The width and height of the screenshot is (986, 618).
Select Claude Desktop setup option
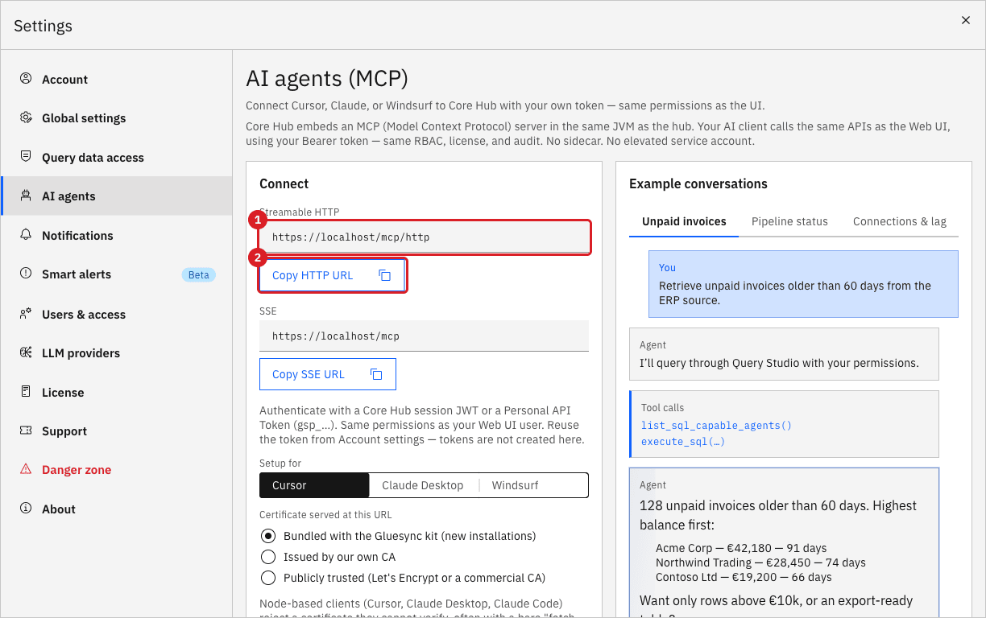coord(423,485)
